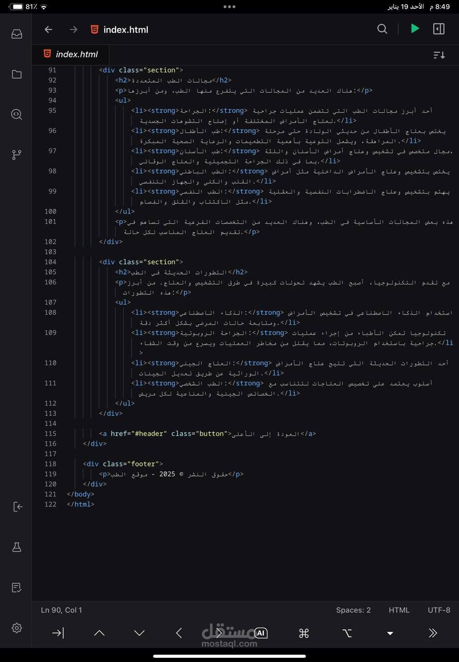Toggle the side panel layout icon
The width and height of the screenshot is (459, 662).
click(x=439, y=29)
